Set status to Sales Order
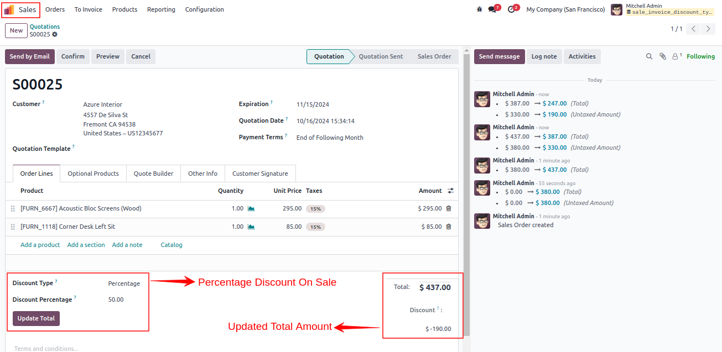The width and height of the screenshot is (722, 352). (434, 56)
